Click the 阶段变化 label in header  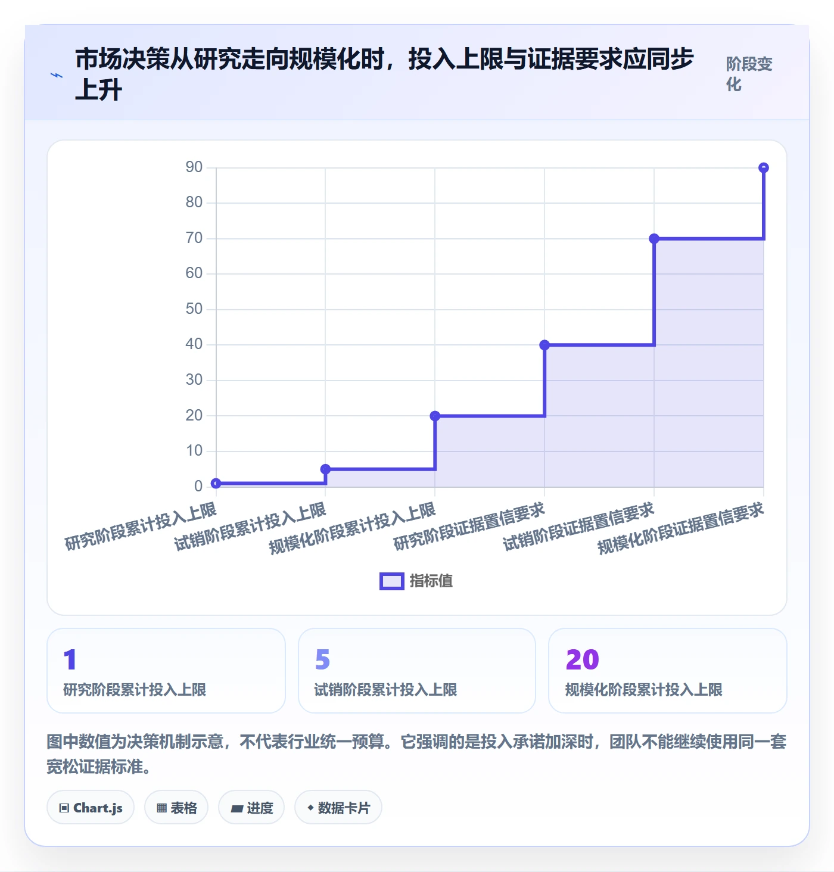click(749, 74)
